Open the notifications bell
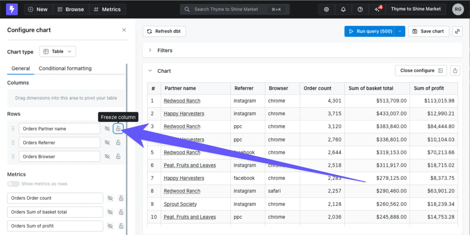 [343, 10]
